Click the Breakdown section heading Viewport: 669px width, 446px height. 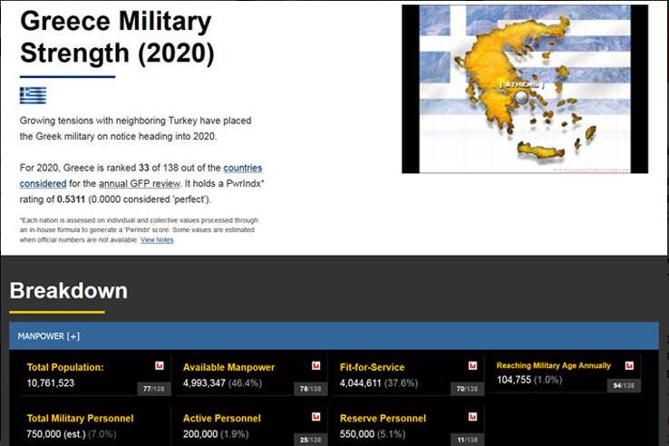coord(69,291)
